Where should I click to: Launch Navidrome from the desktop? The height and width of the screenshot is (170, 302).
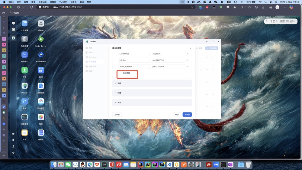[41, 55]
